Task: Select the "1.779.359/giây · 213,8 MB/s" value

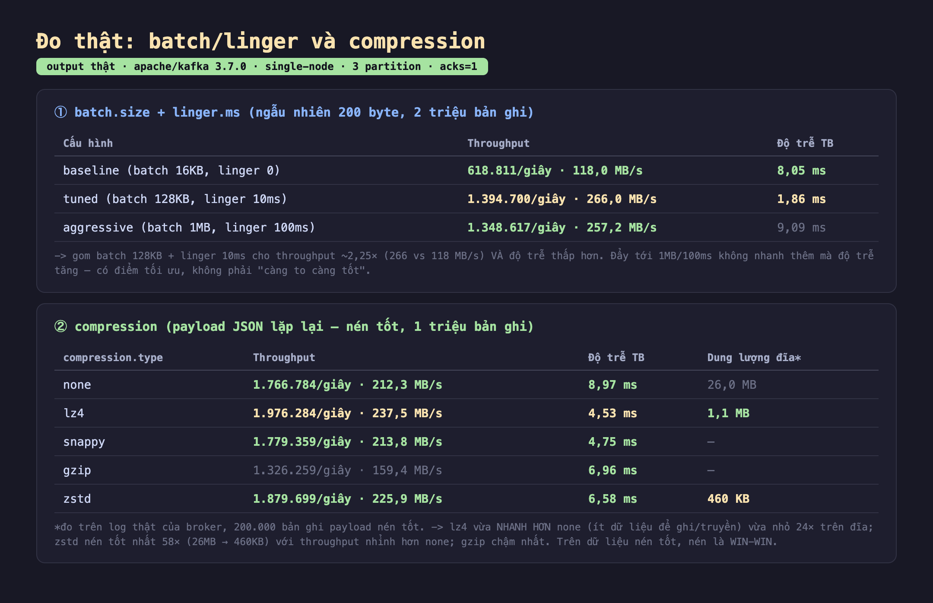Action: pos(348,442)
